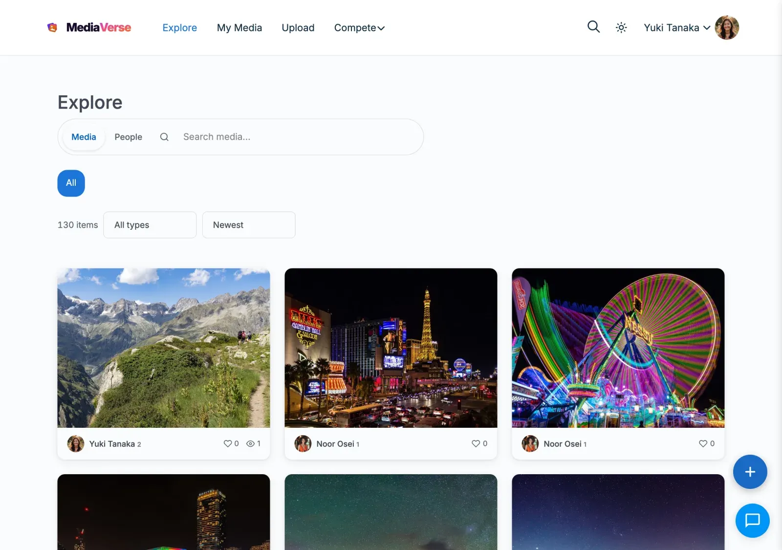Click Yuki Tanaka profile avatar in header

727,27
